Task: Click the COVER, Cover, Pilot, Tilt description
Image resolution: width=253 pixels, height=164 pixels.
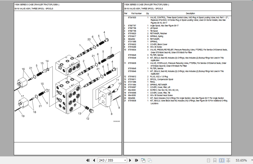Action: click(160, 93)
